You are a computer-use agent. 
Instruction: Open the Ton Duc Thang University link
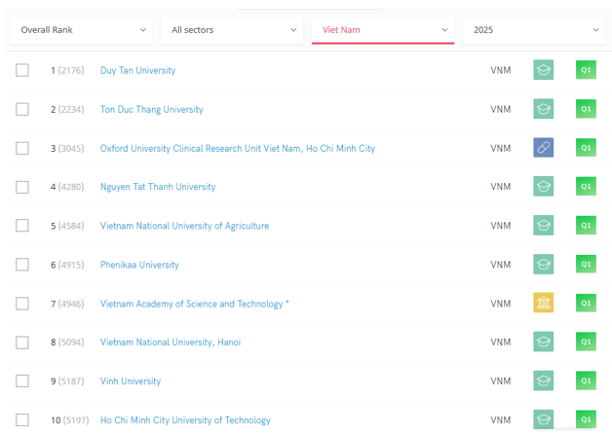click(151, 110)
